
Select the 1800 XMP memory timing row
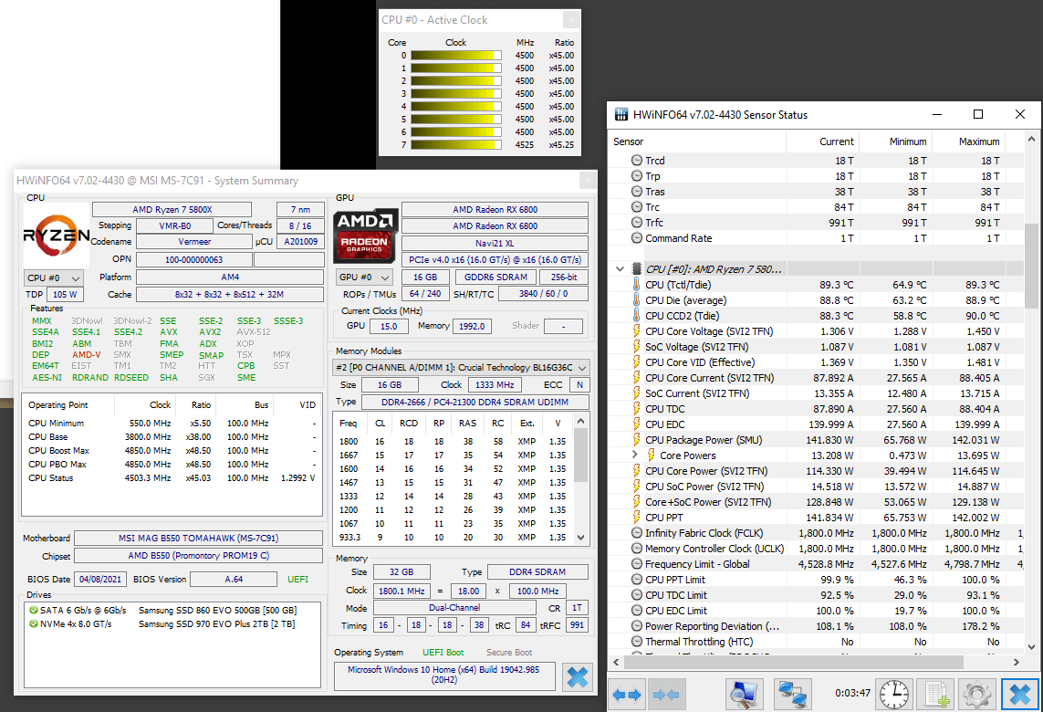(453, 441)
